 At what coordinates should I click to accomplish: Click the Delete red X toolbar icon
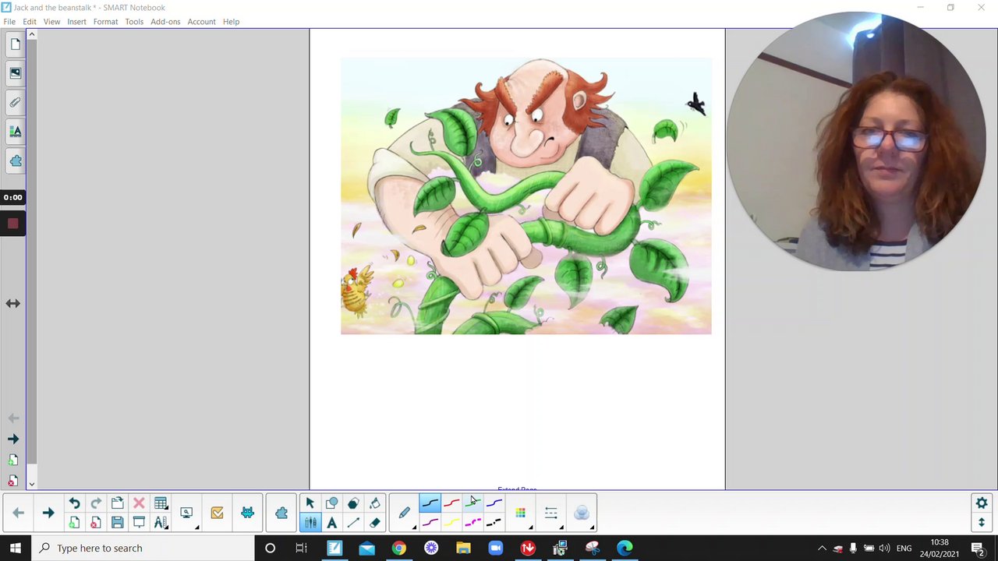pyautogui.click(x=139, y=503)
